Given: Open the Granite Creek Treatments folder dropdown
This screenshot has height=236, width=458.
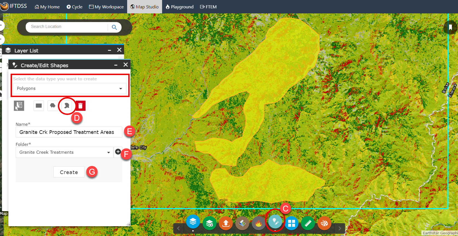Looking at the screenshot, I should [65, 152].
